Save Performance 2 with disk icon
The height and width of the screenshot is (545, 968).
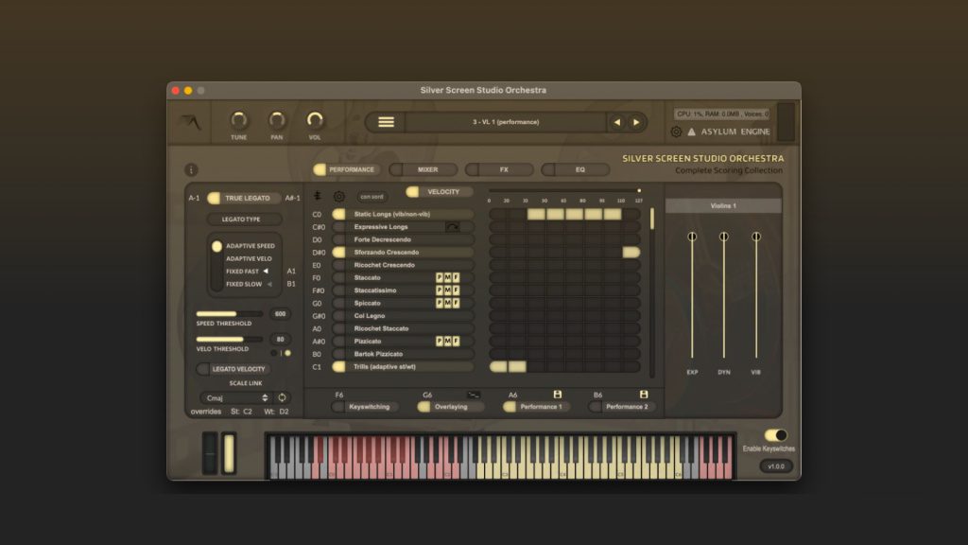(644, 395)
